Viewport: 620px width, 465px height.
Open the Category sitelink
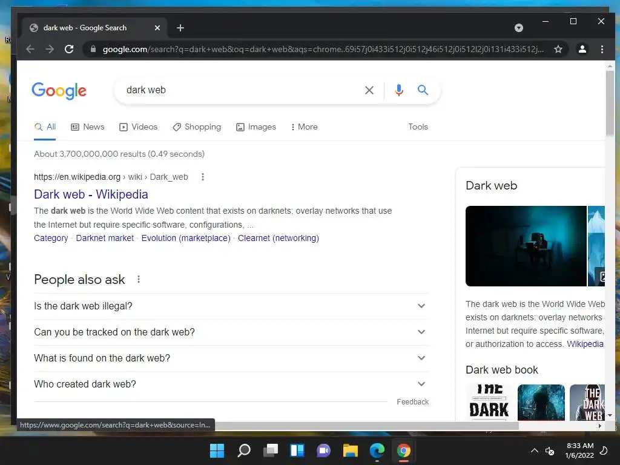pyautogui.click(x=51, y=238)
